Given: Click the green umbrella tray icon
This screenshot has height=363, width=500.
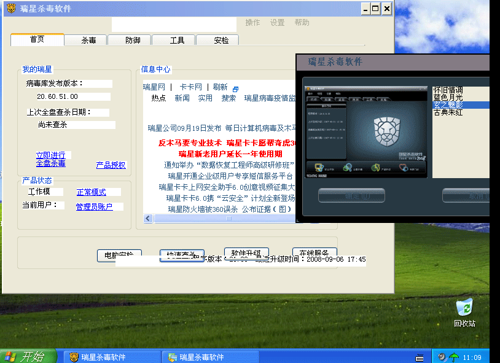Looking at the screenshot, I should click(453, 357).
